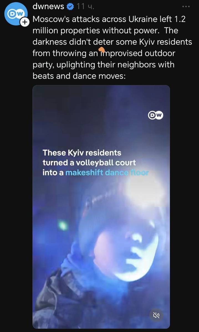This screenshot has height=332, width=199.
Task: Click the blue "makeshift dance floor" caption text
Action: click(107, 173)
